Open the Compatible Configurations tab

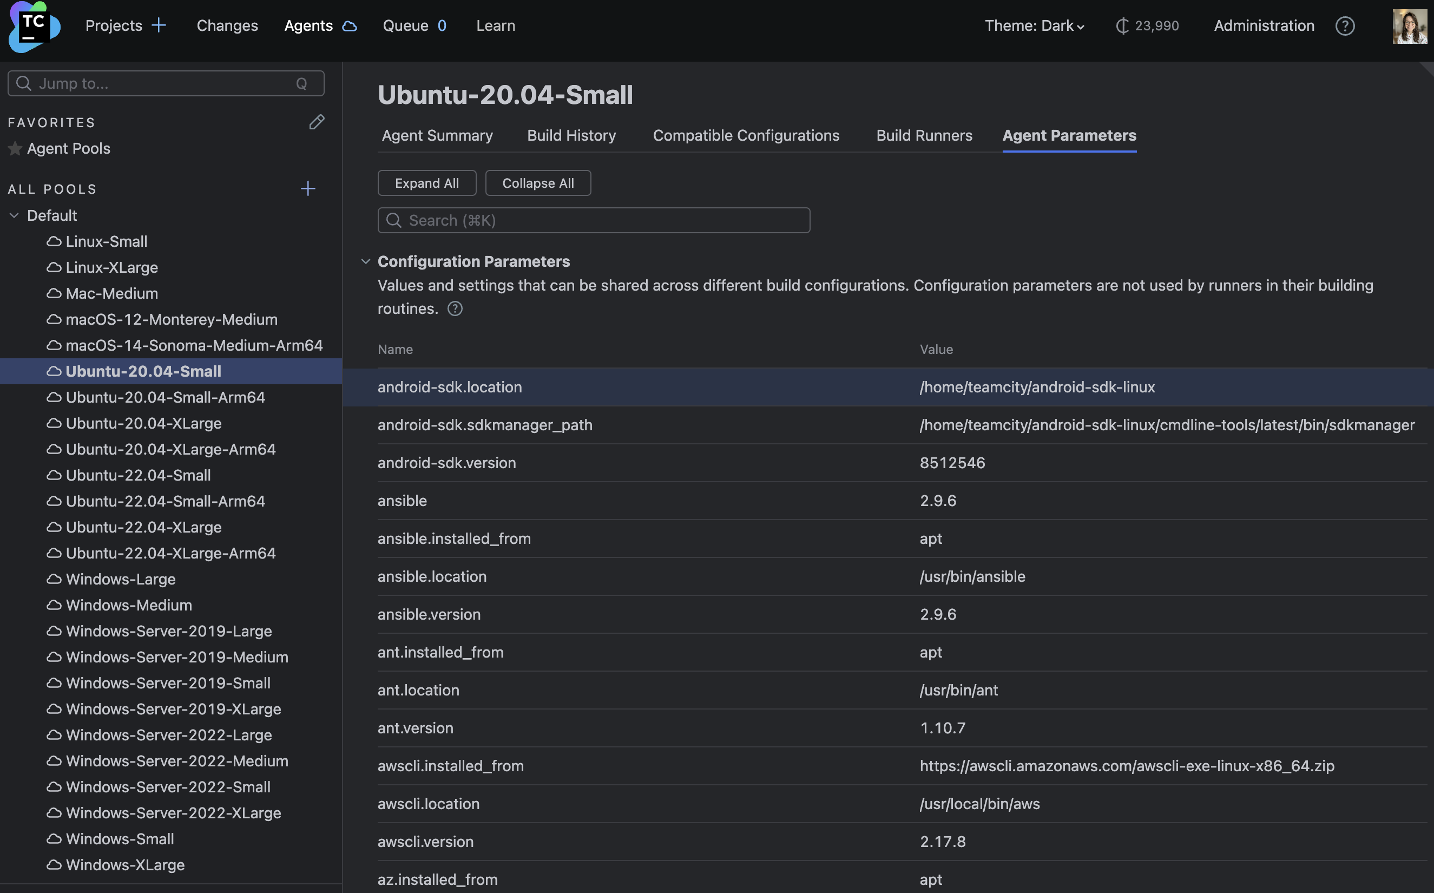(x=746, y=135)
